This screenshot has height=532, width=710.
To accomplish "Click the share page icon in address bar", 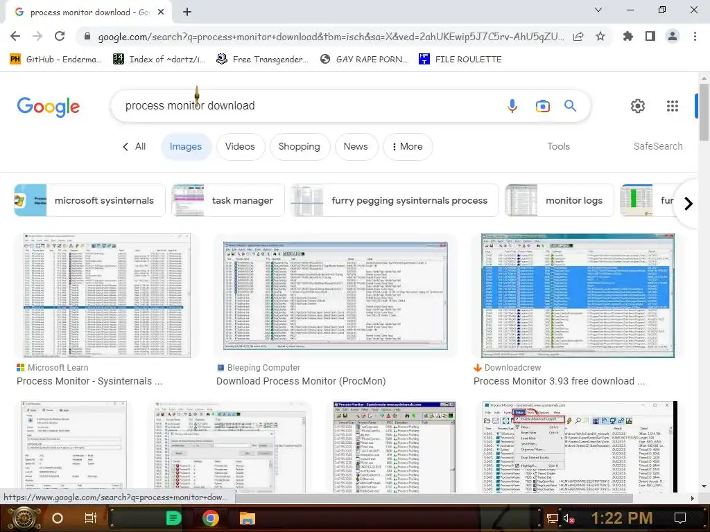I will click(578, 37).
